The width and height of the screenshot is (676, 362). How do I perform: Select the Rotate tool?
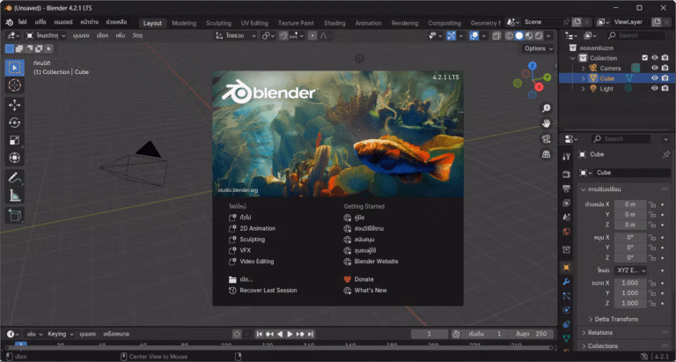point(15,122)
